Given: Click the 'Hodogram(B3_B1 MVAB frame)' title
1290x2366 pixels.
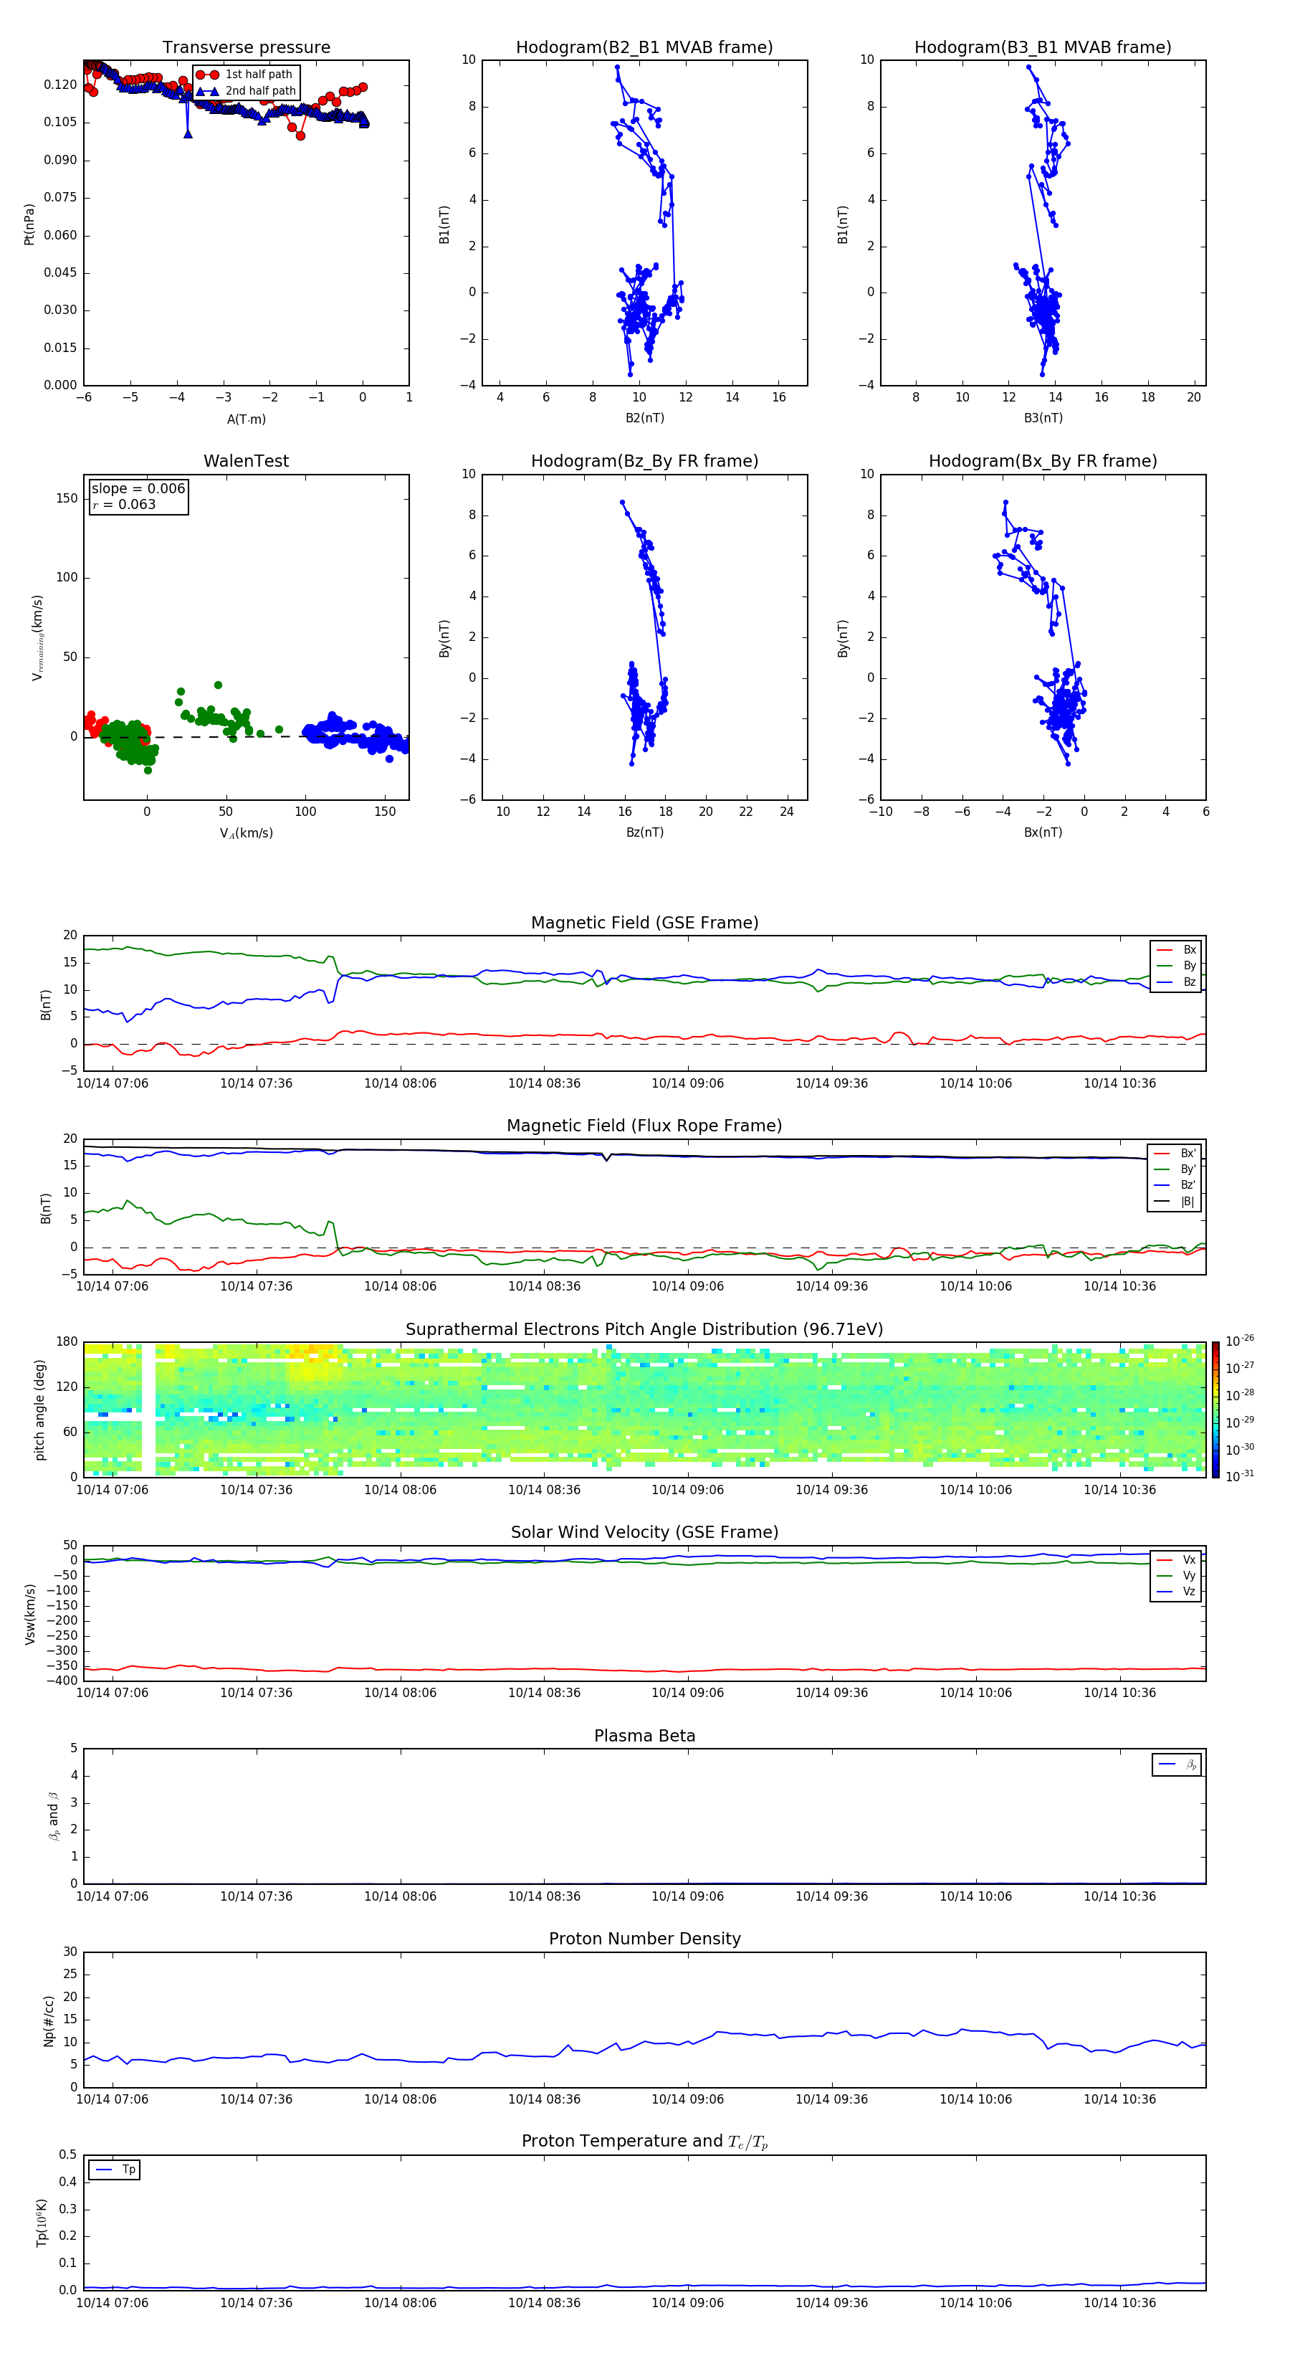Looking at the screenshot, I should 1043,48.
